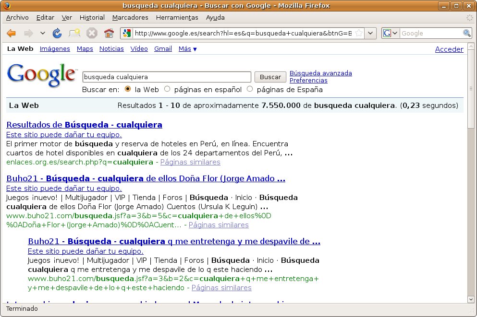
Task: Focus the Firefox Google search box
Action: tap(431, 33)
